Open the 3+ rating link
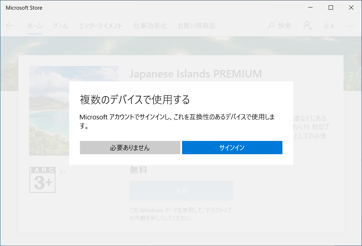 63,172
